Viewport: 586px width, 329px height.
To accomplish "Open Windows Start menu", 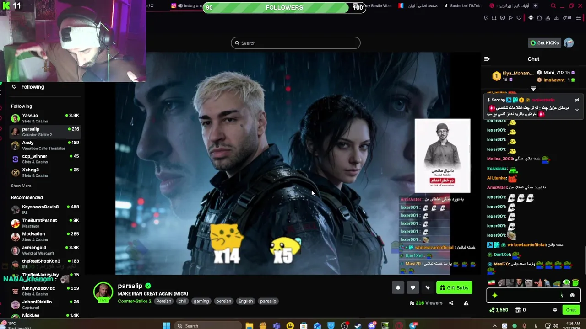I will [x=166, y=325].
